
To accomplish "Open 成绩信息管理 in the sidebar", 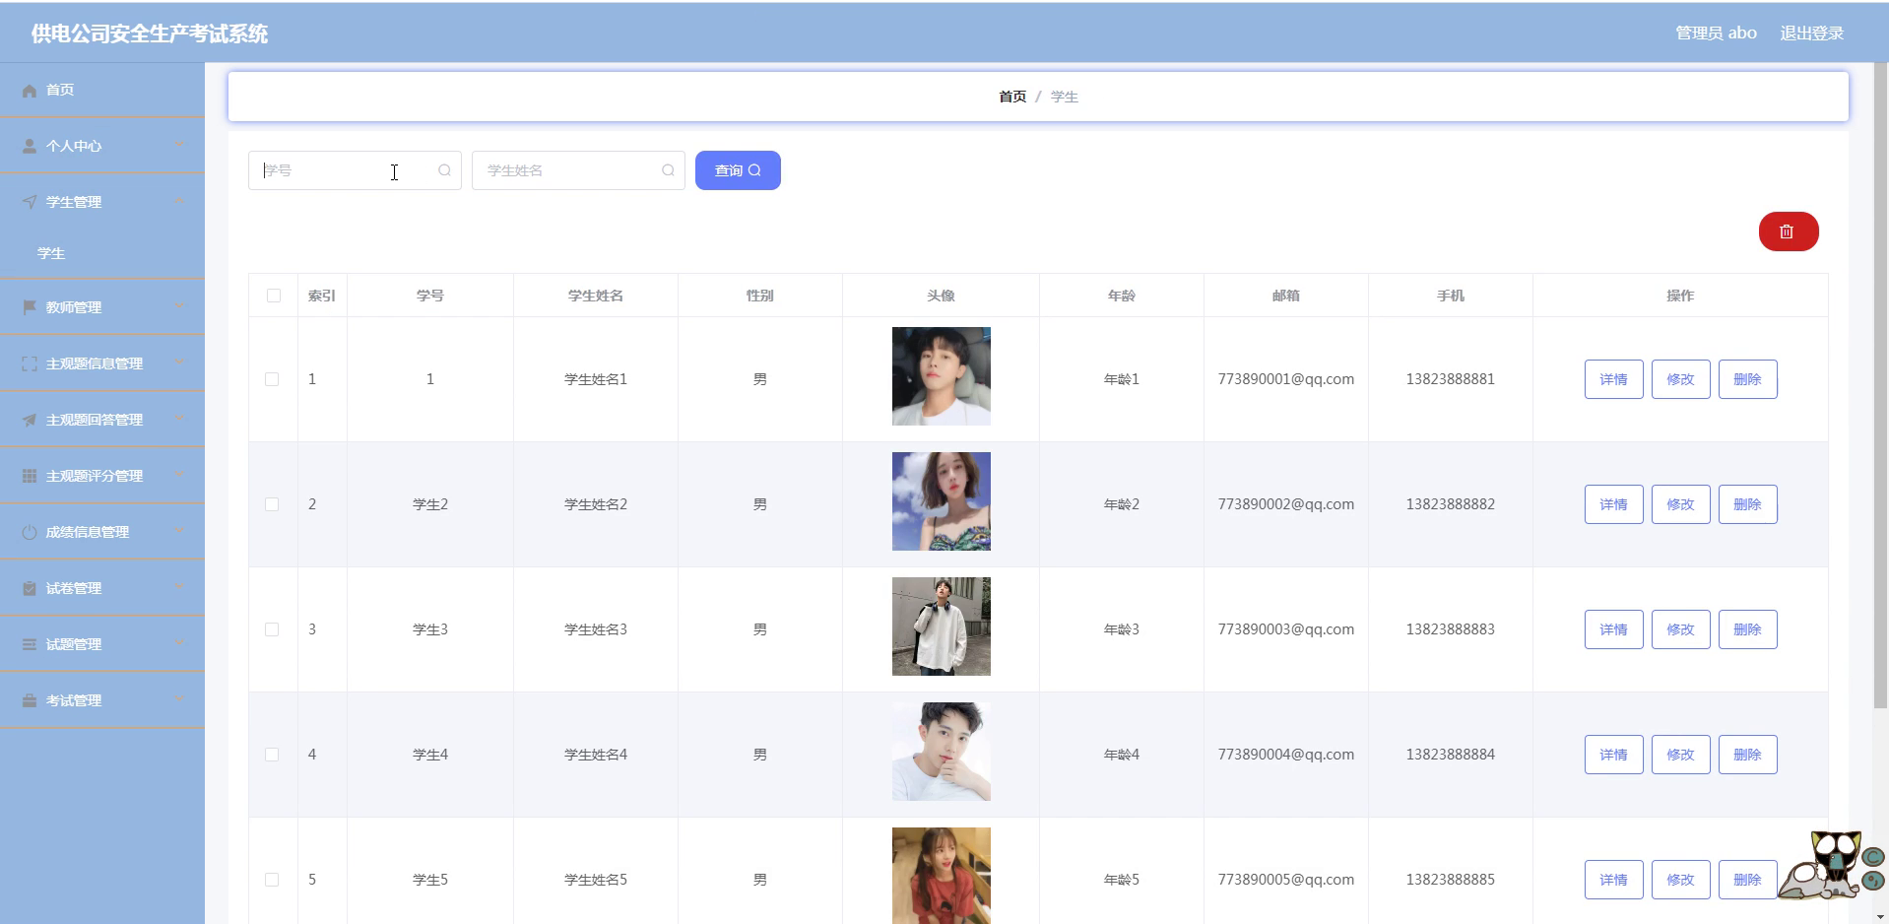I will click(x=102, y=532).
